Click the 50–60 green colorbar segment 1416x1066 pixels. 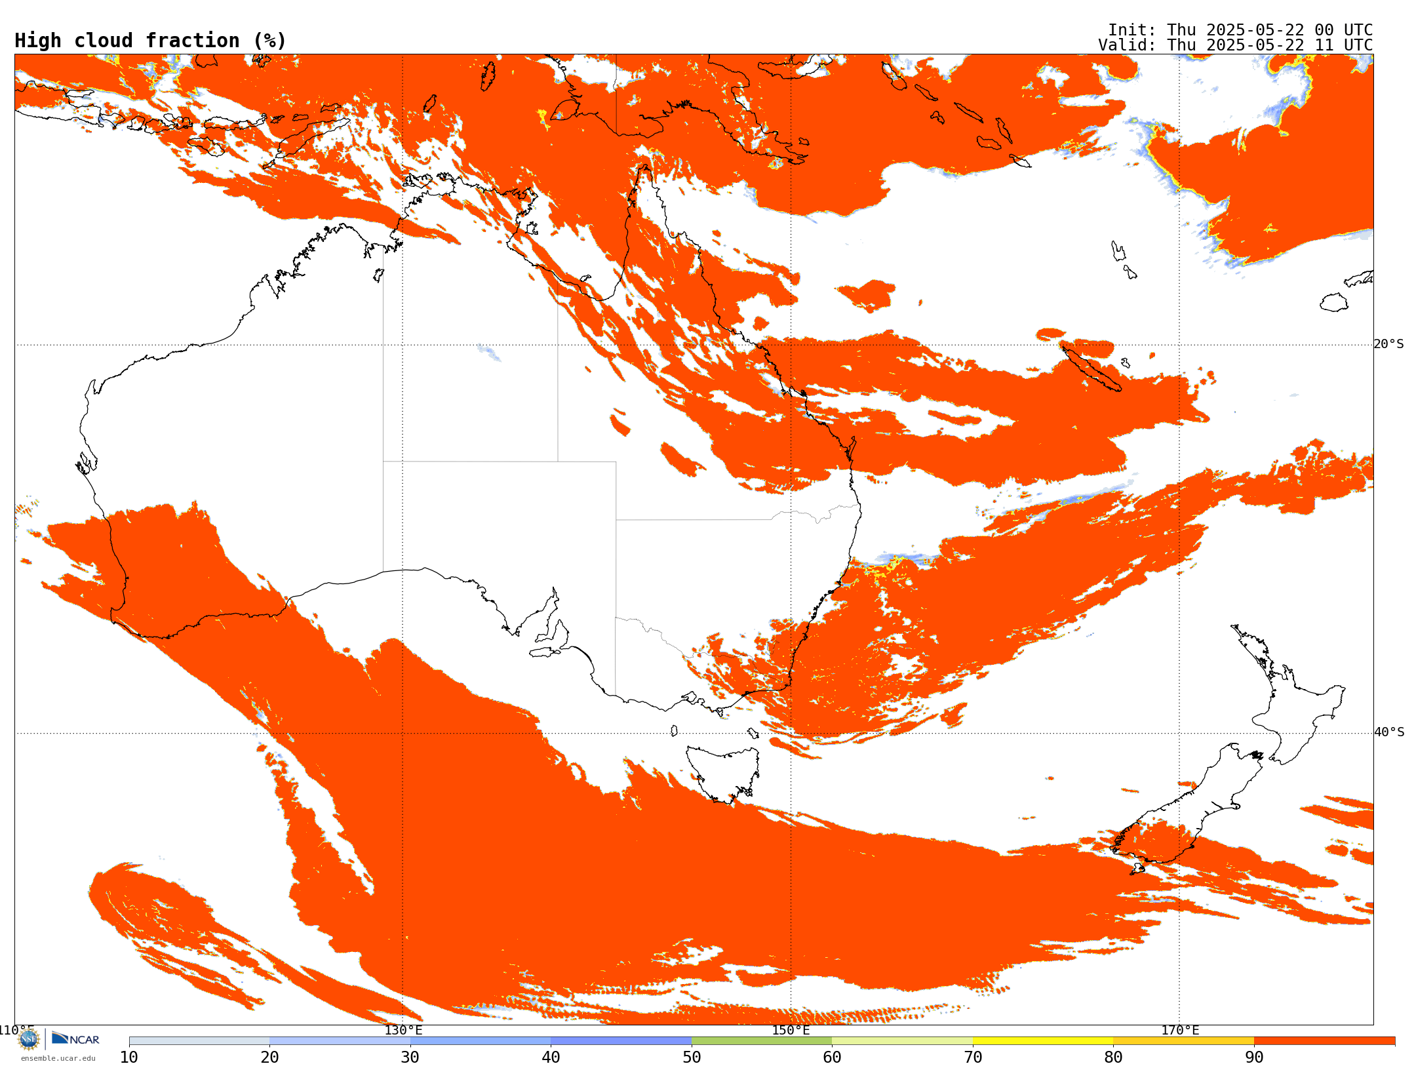tap(762, 1041)
